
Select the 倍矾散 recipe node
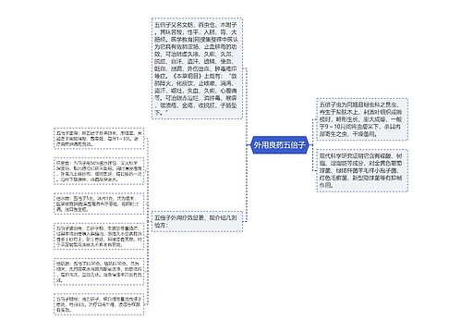pos(99,272)
